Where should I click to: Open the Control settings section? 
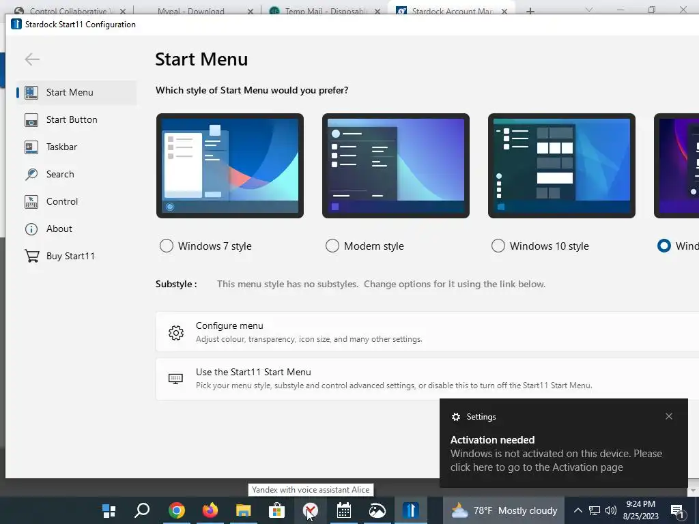point(76,201)
